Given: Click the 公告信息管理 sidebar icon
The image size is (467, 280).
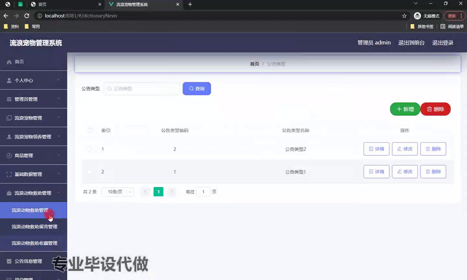Looking at the screenshot, I should 9,261.
